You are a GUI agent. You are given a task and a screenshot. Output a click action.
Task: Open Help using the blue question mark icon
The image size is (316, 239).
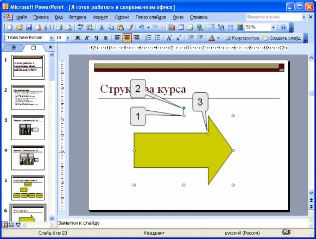(x=283, y=27)
